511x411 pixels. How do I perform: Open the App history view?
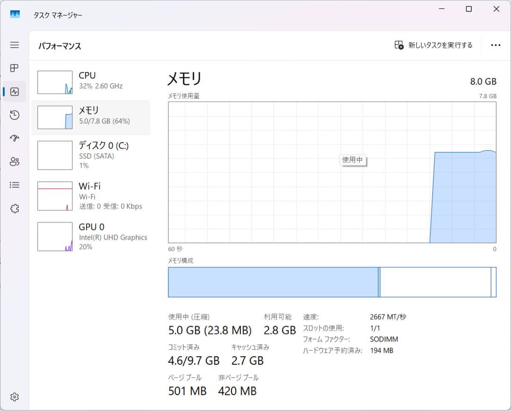[14, 115]
